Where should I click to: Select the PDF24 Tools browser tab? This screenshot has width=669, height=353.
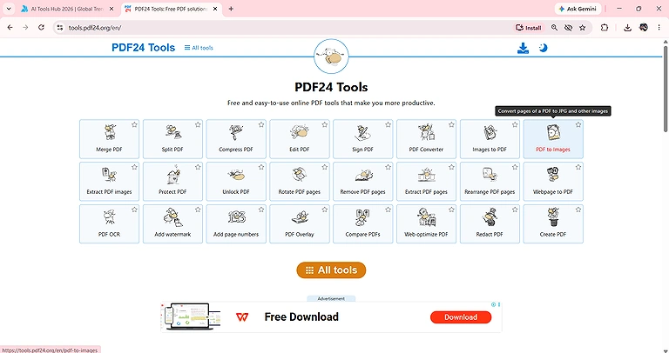tap(172, 9)
